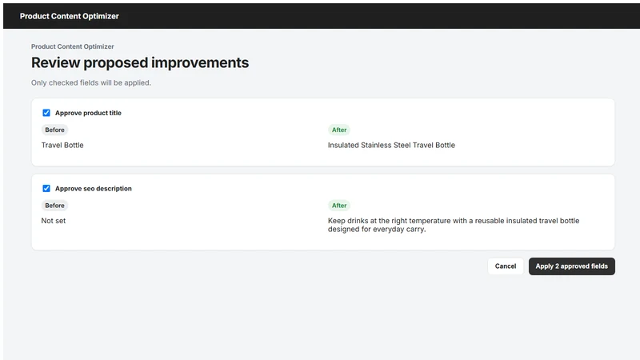Click the Before badge in product title card

click(54, 130)
